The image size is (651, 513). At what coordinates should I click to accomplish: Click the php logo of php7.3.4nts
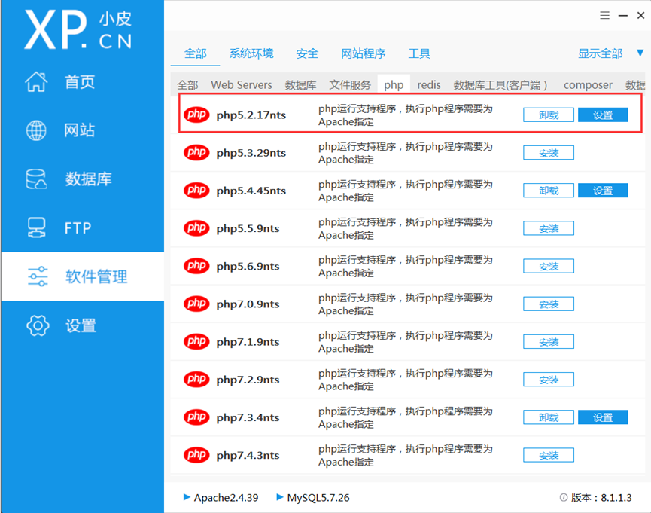[196, 417]
